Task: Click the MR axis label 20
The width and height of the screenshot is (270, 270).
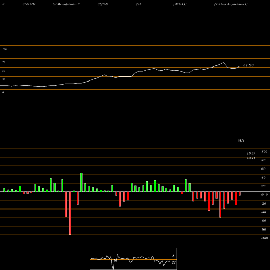Action: [x=264, y=186]
